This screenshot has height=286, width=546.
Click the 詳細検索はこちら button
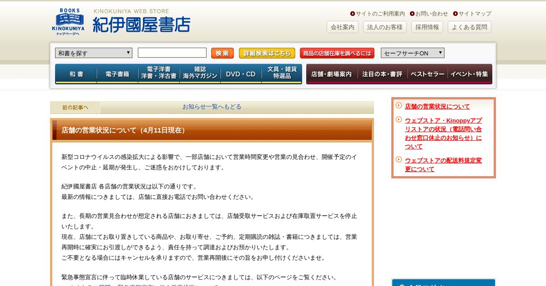[267, 53]
